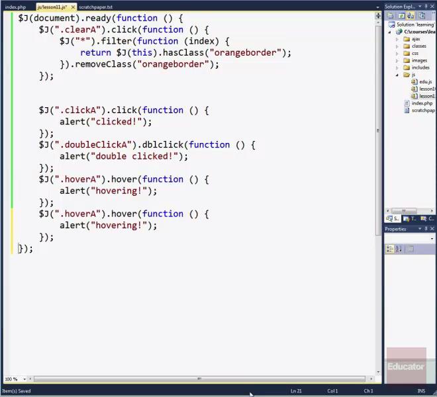The height and width of the screenshot is (397, 437).
Task: Place cursor on .removeClass("orangeborder") line
Action: 139,64
